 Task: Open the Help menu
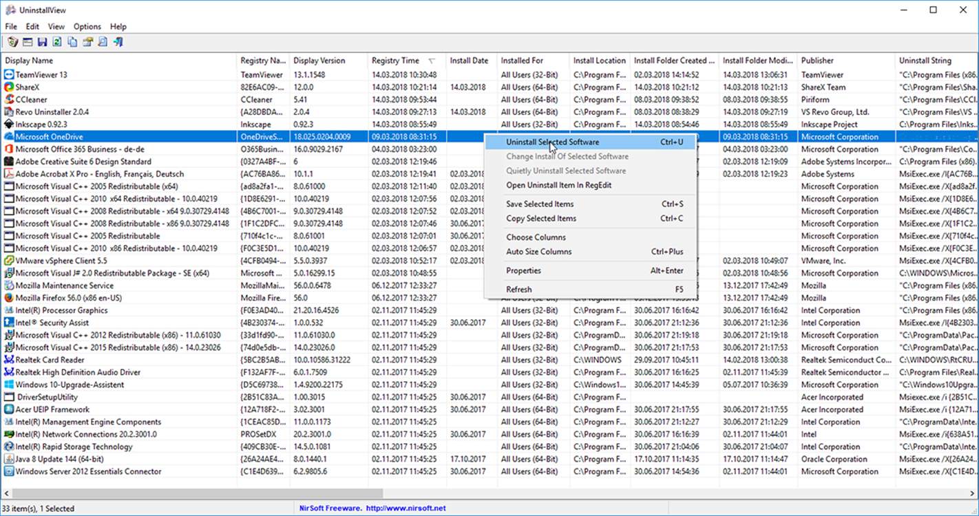[x=118, y=26]
